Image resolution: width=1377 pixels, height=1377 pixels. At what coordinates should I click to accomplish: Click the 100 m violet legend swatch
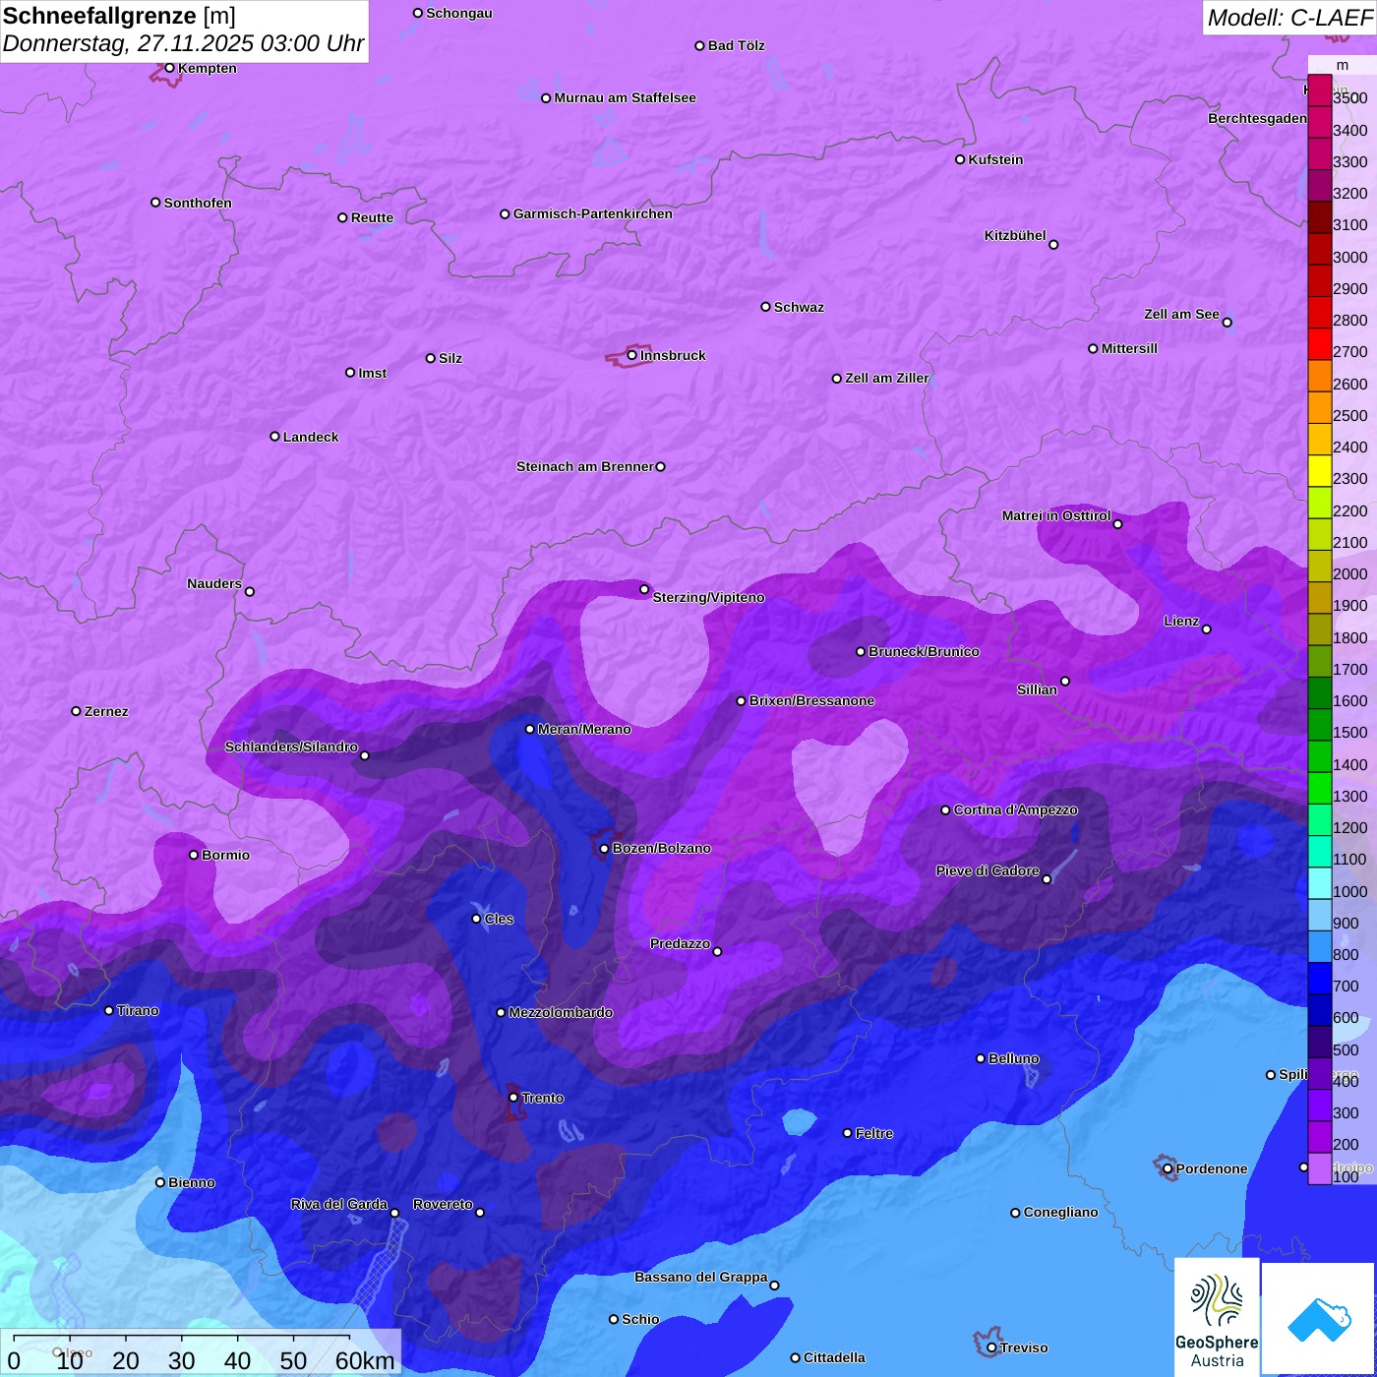(x=1320, y=1167)
